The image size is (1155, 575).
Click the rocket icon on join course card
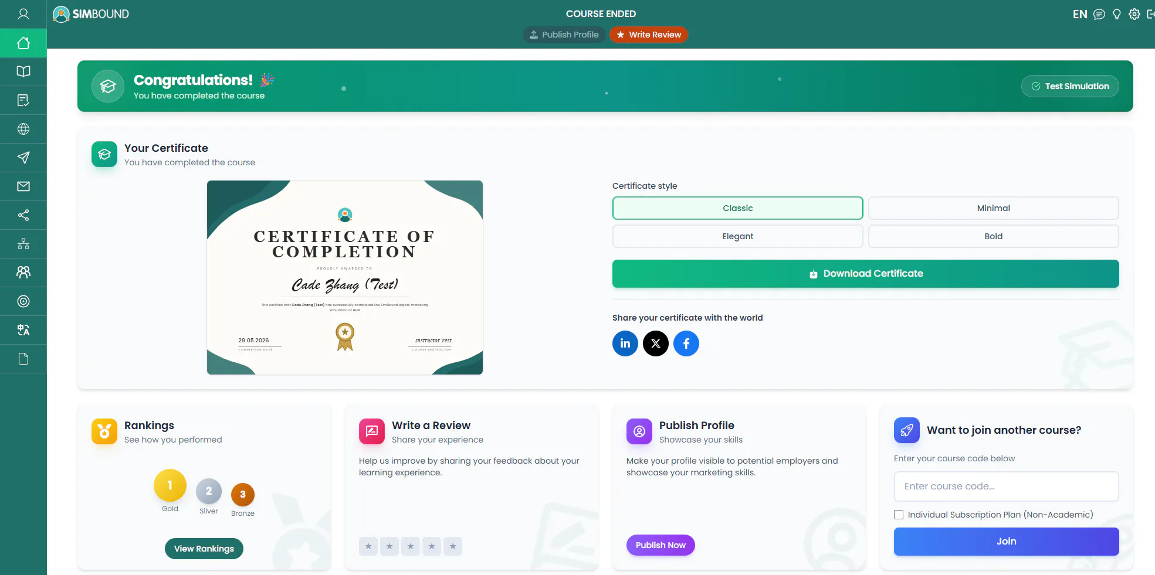coord(907,430)
